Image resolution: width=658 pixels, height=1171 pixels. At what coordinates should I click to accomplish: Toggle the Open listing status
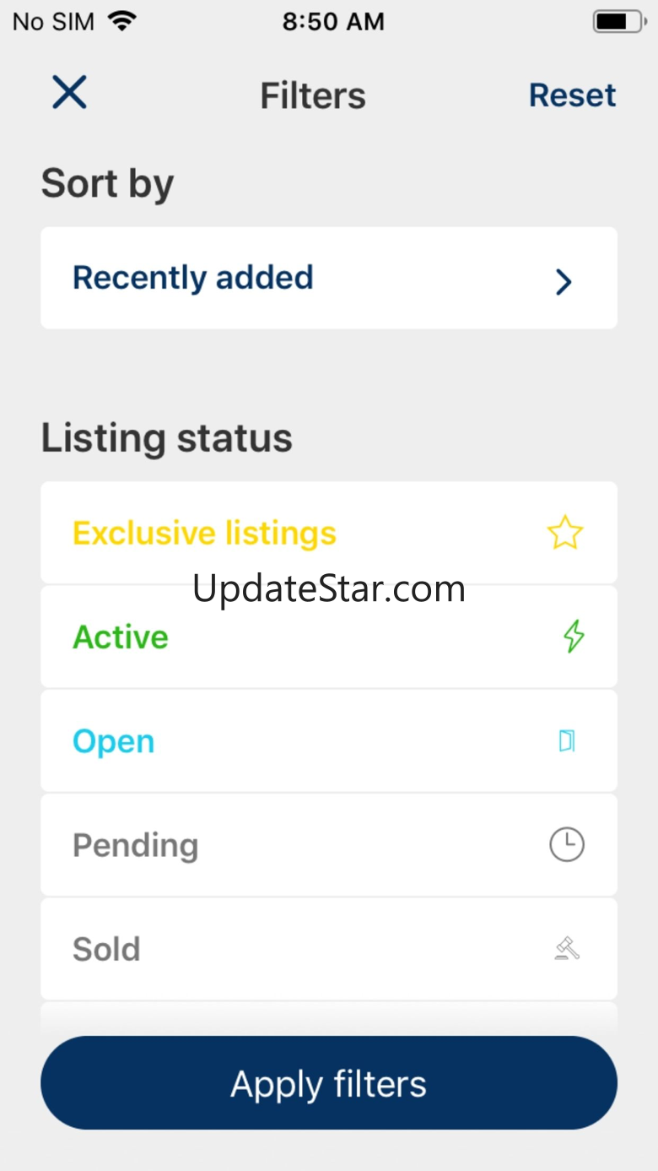pos(329,740)
